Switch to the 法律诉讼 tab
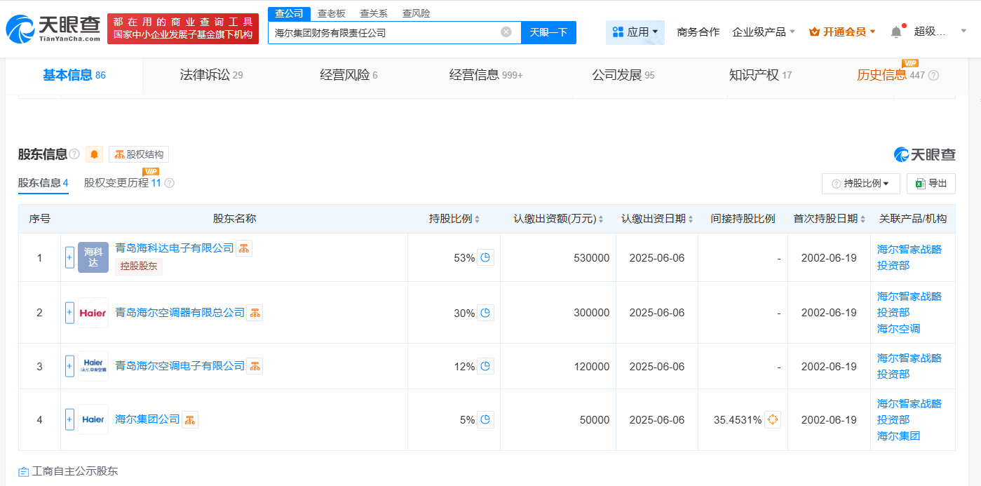981x486 pixels. 211,75
